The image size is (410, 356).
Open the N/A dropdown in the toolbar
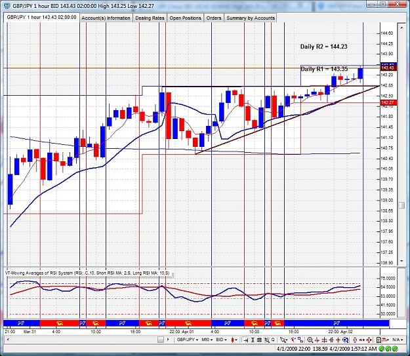[x=398, y=340]
